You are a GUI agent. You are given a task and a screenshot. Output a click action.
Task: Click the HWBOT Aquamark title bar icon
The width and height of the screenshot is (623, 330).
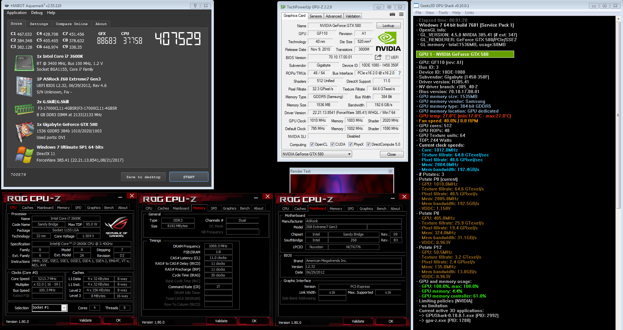7,6
